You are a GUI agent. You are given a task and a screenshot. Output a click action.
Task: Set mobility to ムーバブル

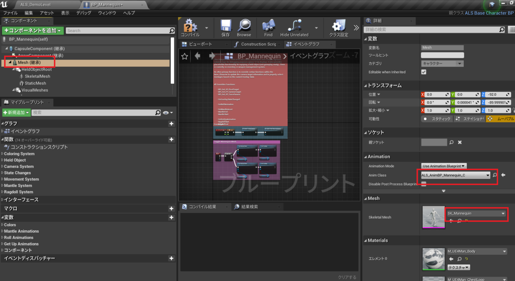[x=500, y=119]
